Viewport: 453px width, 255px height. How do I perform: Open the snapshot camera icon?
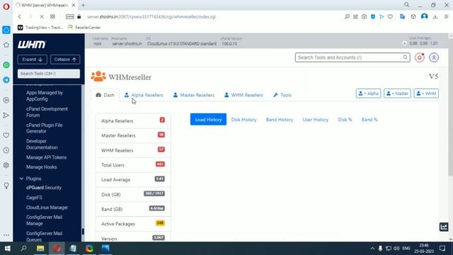(x=364, y=17)
